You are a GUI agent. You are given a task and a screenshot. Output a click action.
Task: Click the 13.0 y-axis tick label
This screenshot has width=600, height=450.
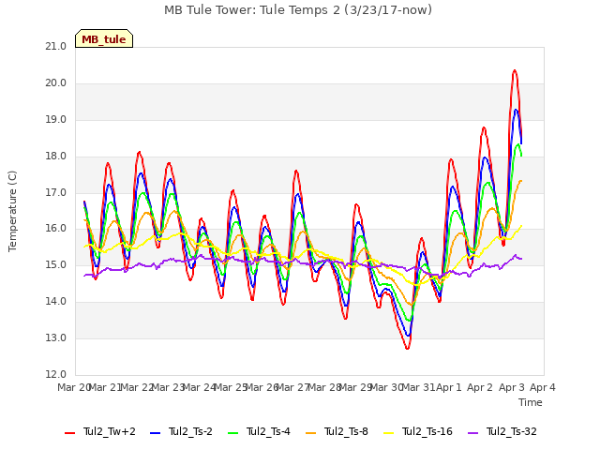[56, 337]
